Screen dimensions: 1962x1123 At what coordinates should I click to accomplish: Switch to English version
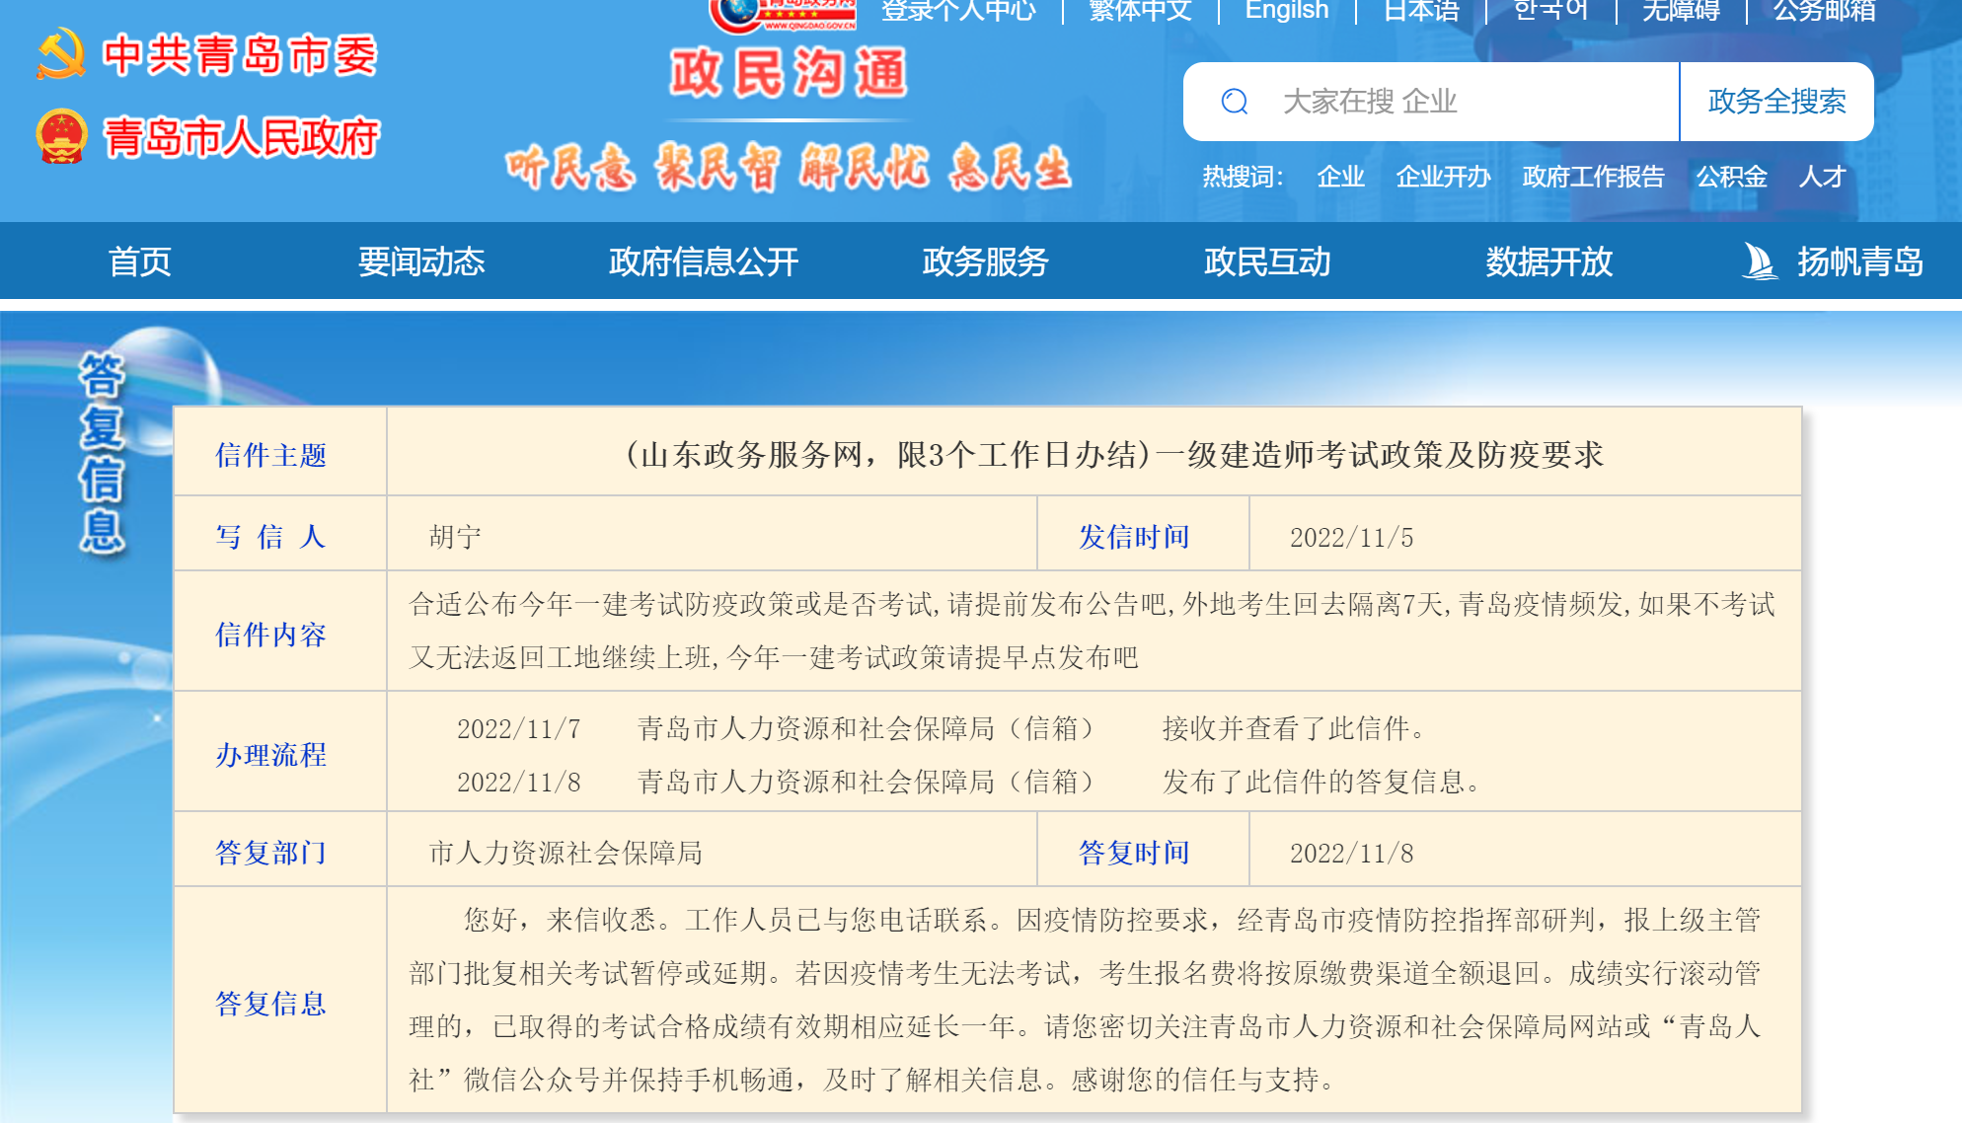tap(1287, 10)
